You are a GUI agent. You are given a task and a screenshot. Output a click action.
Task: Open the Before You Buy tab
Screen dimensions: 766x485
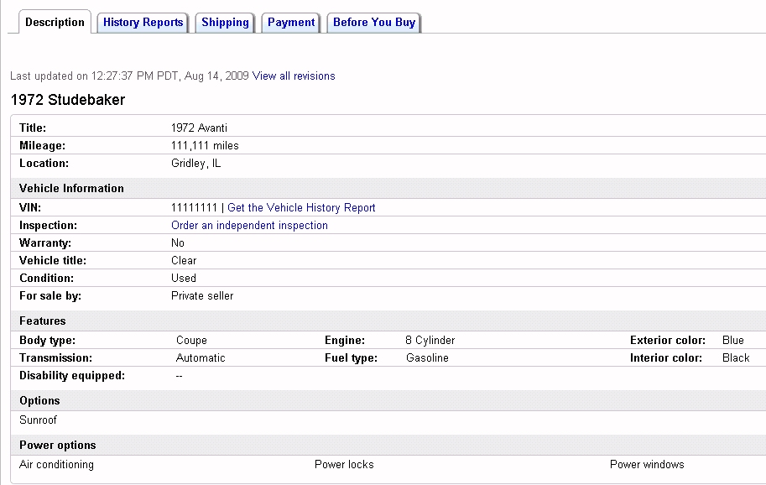(x=374, y=23)
